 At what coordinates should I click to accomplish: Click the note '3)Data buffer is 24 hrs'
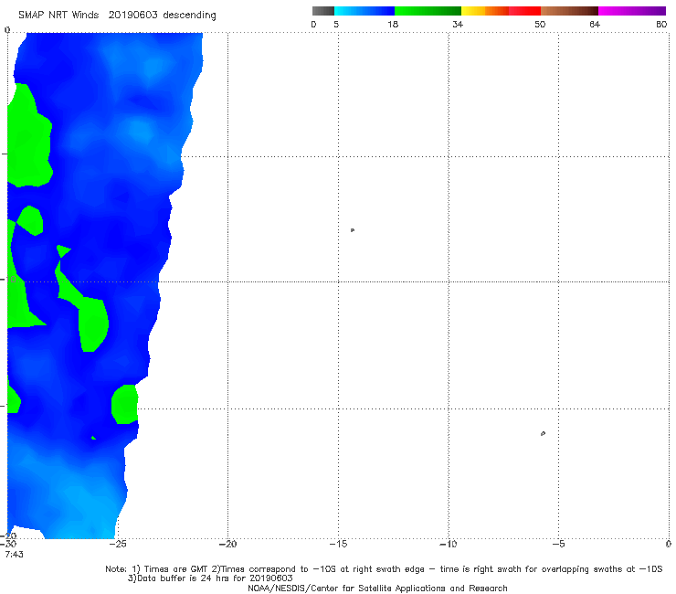210,578
